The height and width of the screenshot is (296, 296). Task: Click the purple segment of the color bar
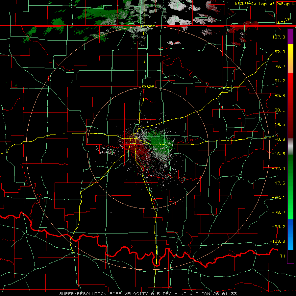pos(290,37)
